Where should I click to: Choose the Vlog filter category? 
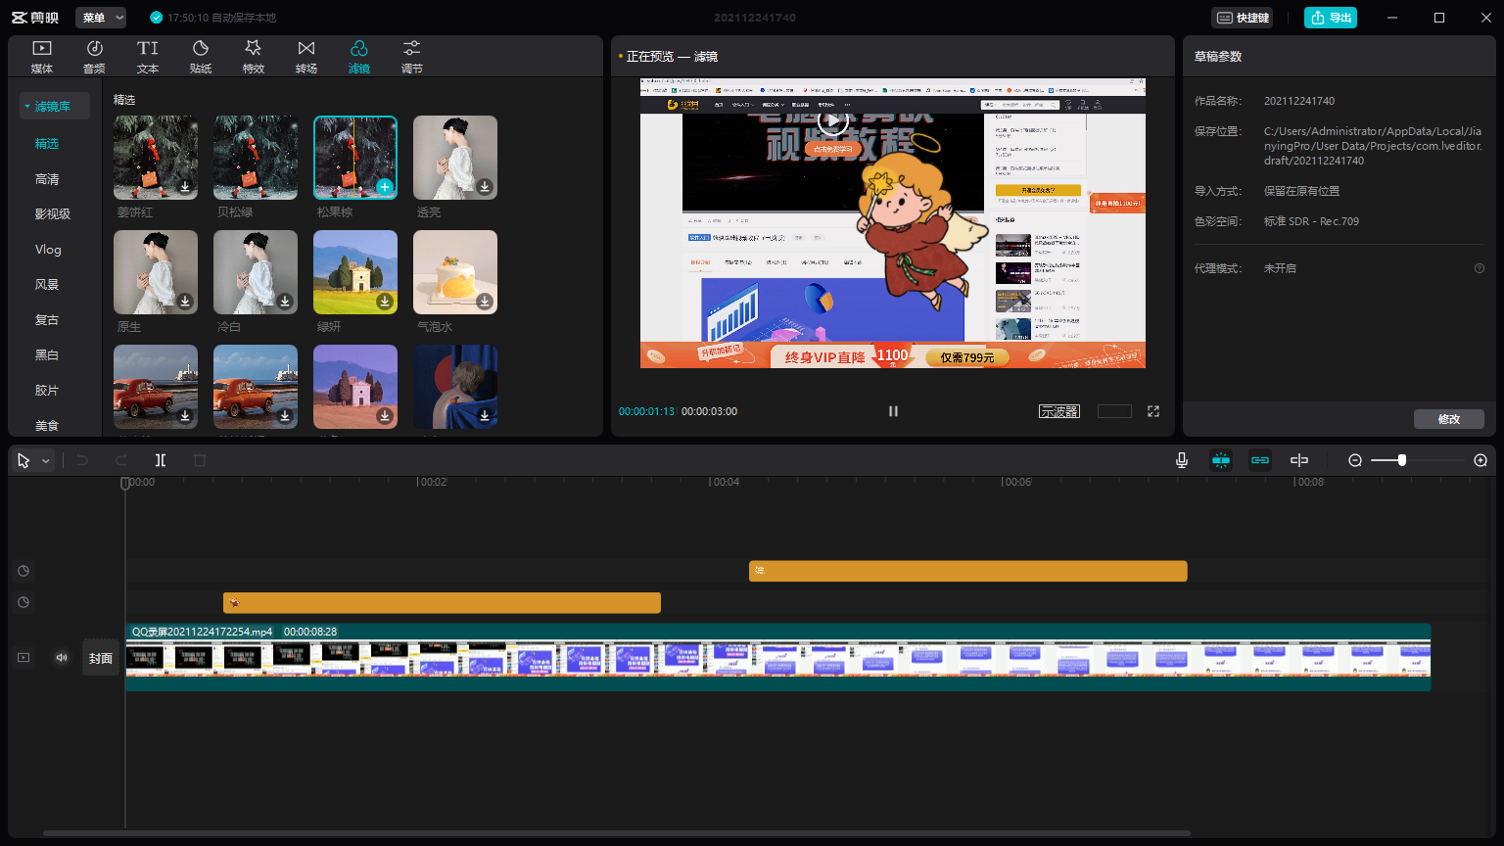click(48, 249)
